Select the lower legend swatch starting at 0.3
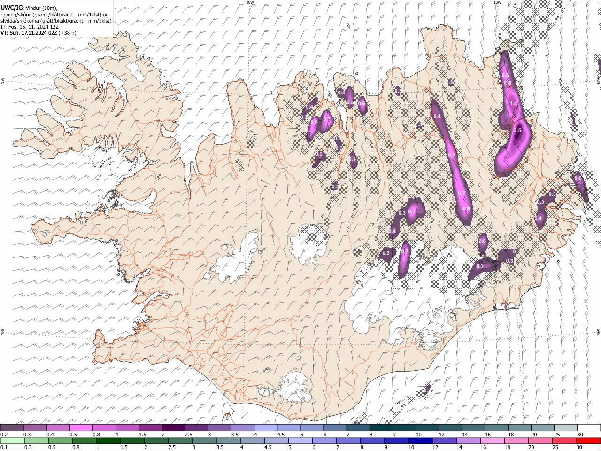601x451 pixels. [36, 441]
